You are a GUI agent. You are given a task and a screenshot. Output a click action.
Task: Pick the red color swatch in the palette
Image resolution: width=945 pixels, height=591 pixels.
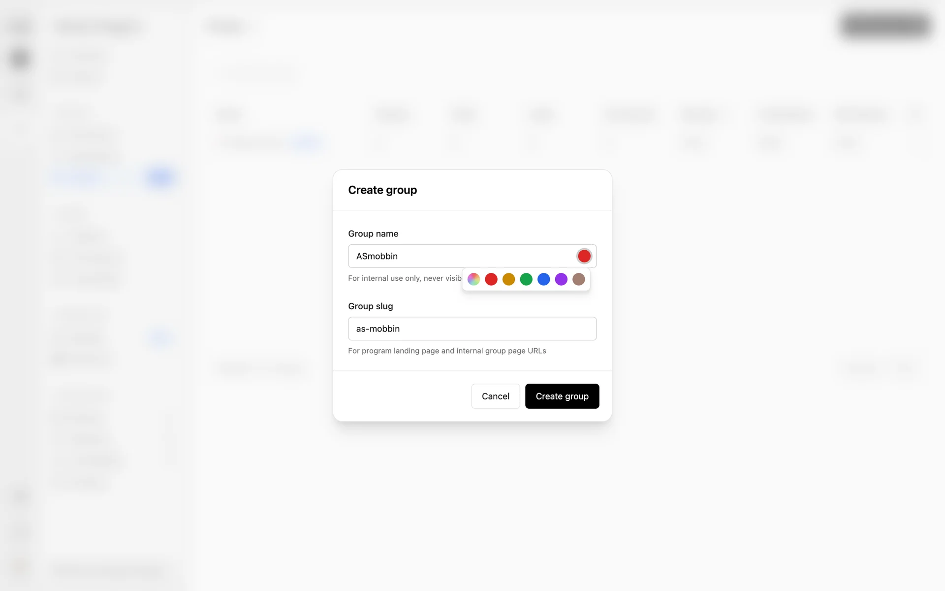click(491, 279)
